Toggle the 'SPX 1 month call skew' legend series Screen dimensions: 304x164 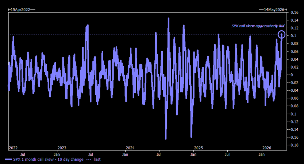(x=48, y=159)
